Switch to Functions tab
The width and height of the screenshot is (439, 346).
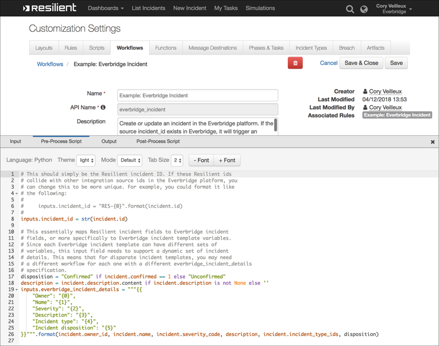click(x=166, y=48)
